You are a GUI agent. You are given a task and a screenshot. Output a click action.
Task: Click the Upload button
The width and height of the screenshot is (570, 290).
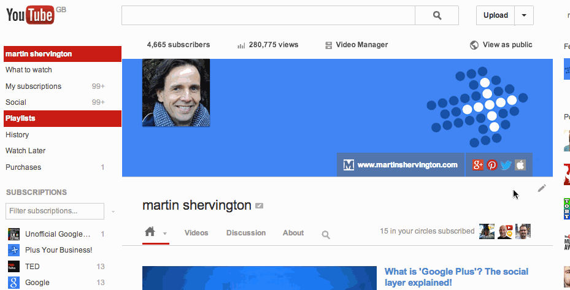coord(496,15)
